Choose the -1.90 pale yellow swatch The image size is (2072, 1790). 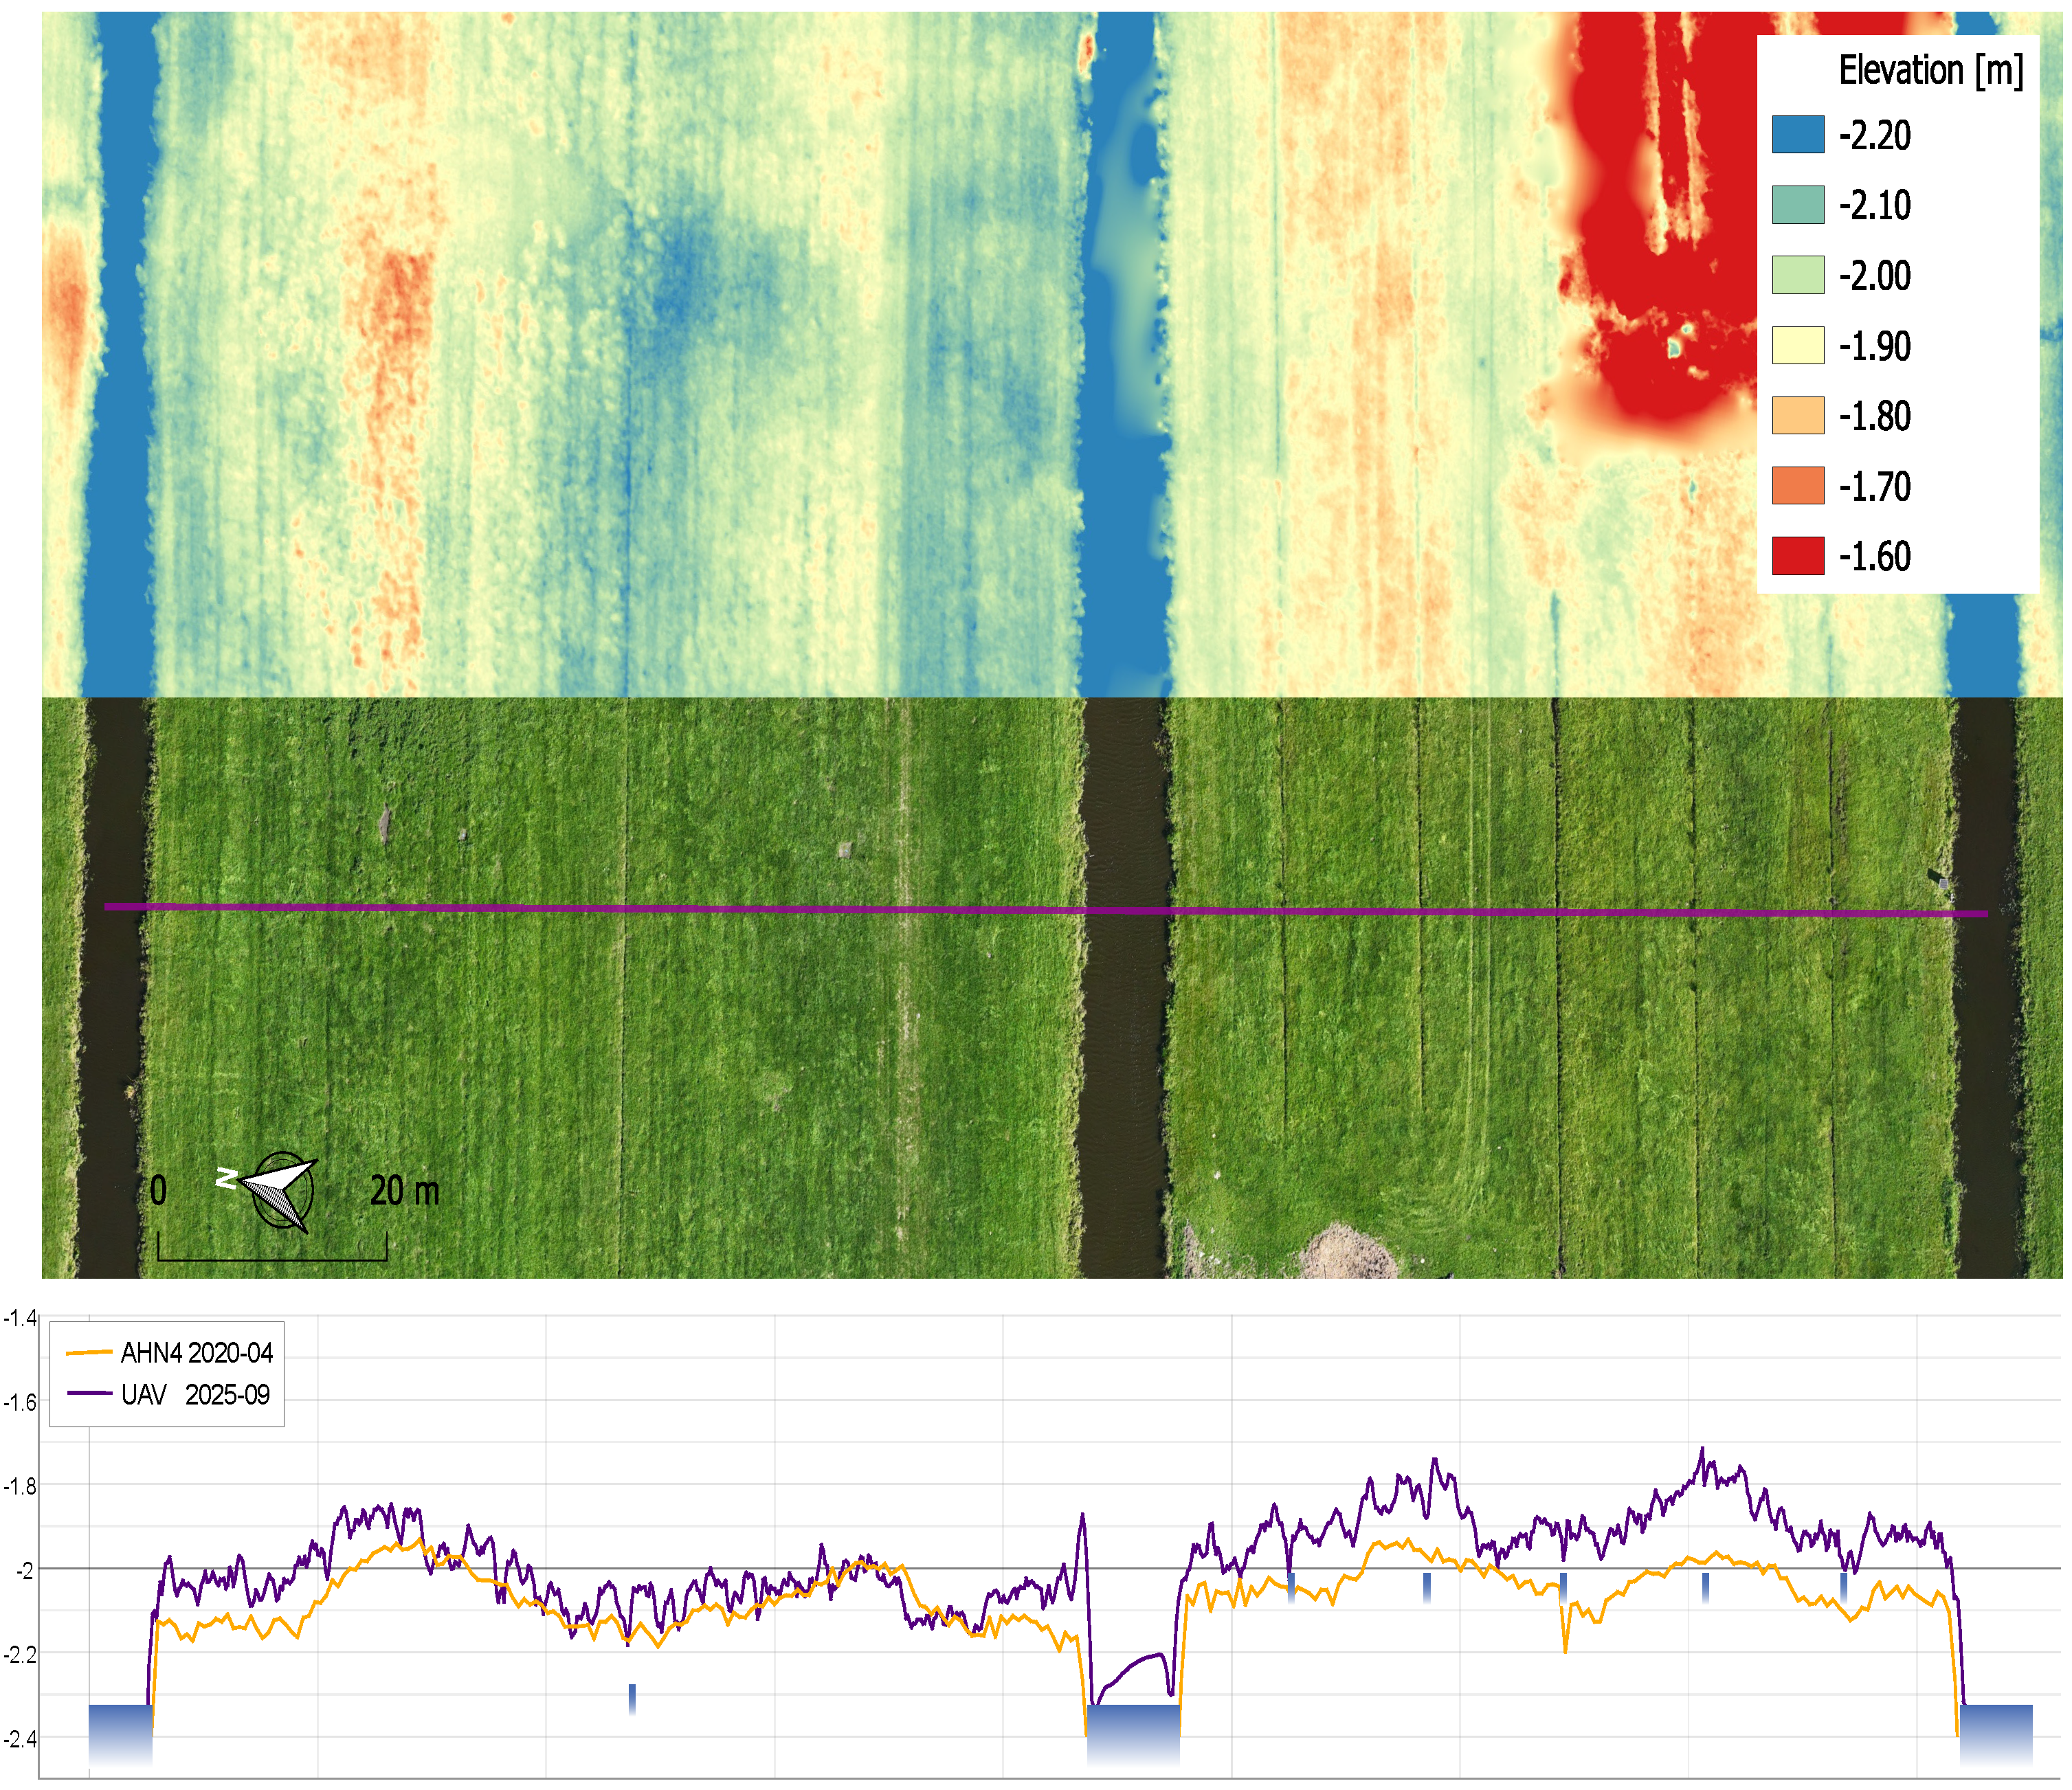click(1798, 346)
